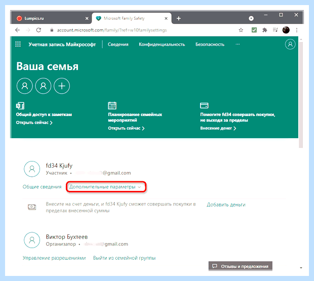314x281 pixels.
Task: Click the fd34 Kjufy name text
Action: click(59, 166)
